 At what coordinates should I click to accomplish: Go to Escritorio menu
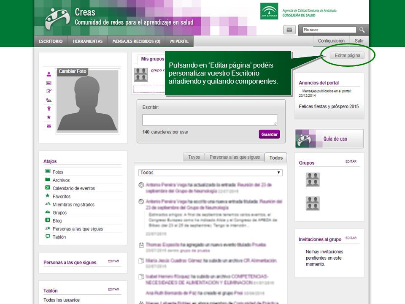coord(51,41)
